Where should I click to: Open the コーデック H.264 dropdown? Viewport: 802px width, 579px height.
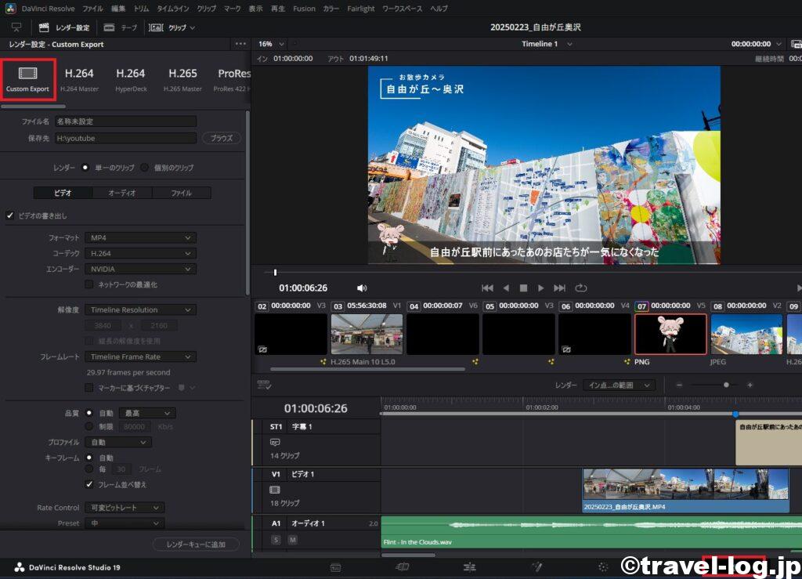(x=140, y=254)
